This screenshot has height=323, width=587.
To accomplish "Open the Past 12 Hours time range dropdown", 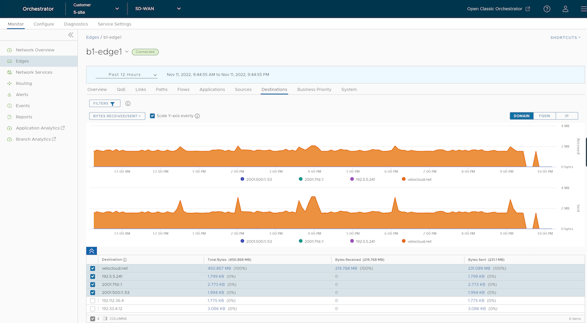I will (x=126, y=75).
